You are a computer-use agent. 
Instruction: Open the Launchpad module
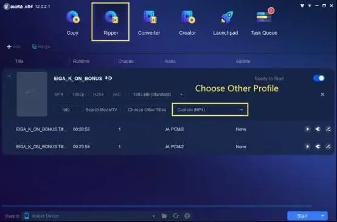[226, 23]
